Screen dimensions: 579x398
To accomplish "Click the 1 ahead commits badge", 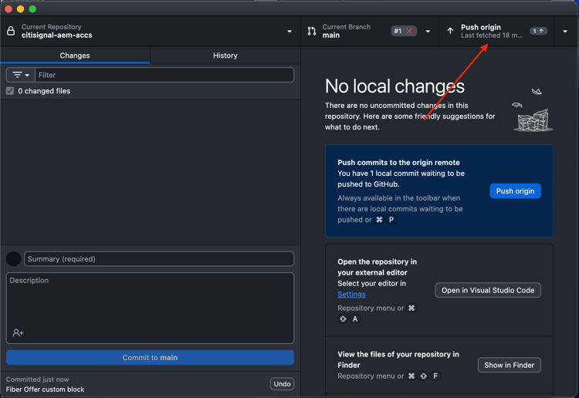I will coord(538,31).
